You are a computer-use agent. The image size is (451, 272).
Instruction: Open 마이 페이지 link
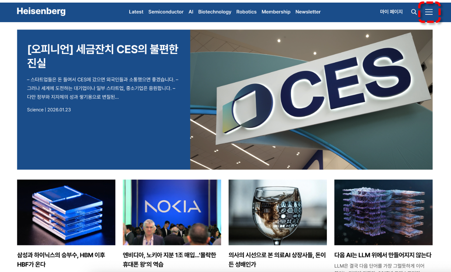[391, 12]
